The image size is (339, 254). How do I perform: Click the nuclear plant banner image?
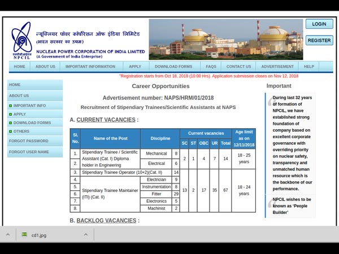(225, 39)
